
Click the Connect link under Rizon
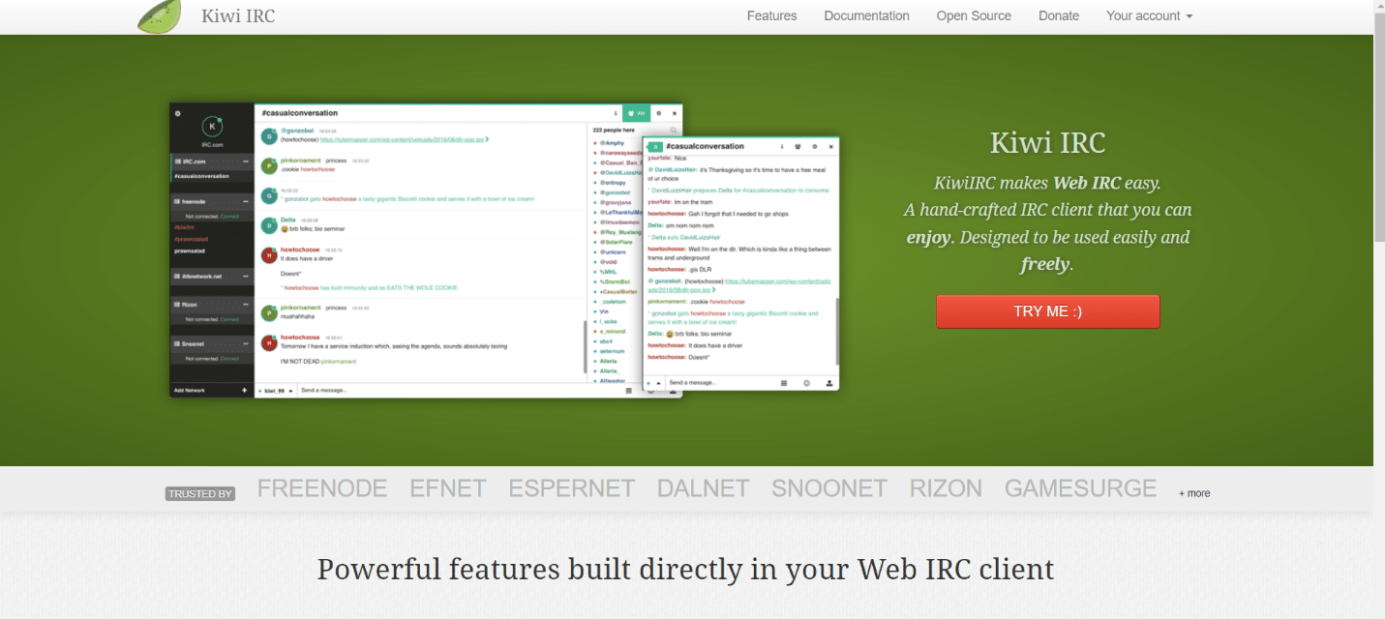[229, 319]
